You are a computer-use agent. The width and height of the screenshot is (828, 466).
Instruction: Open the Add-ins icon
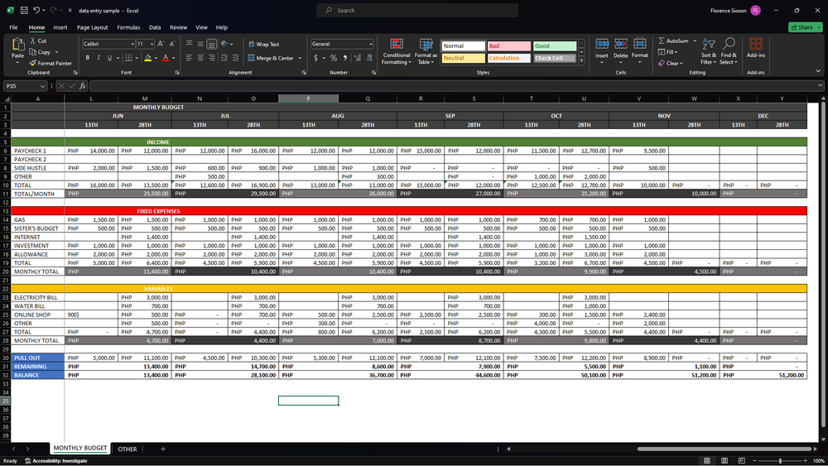pyautogui.click(x=756, y=44)
